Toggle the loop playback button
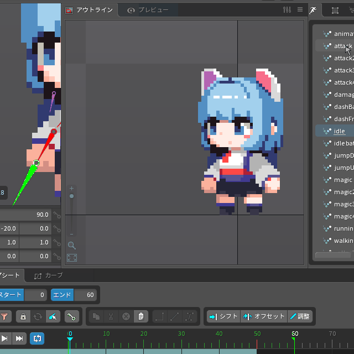This screenshot has width=354, height=354. tap(37, 338)
